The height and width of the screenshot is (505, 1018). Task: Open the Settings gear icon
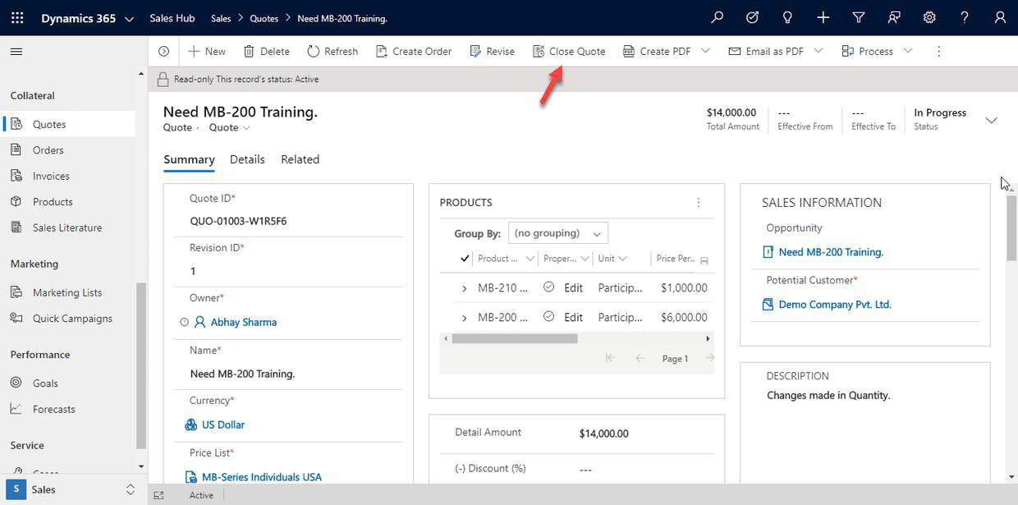(x=928, y=16)
